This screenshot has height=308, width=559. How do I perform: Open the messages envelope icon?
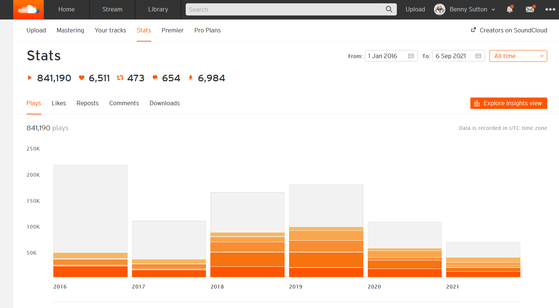point(530,9)
